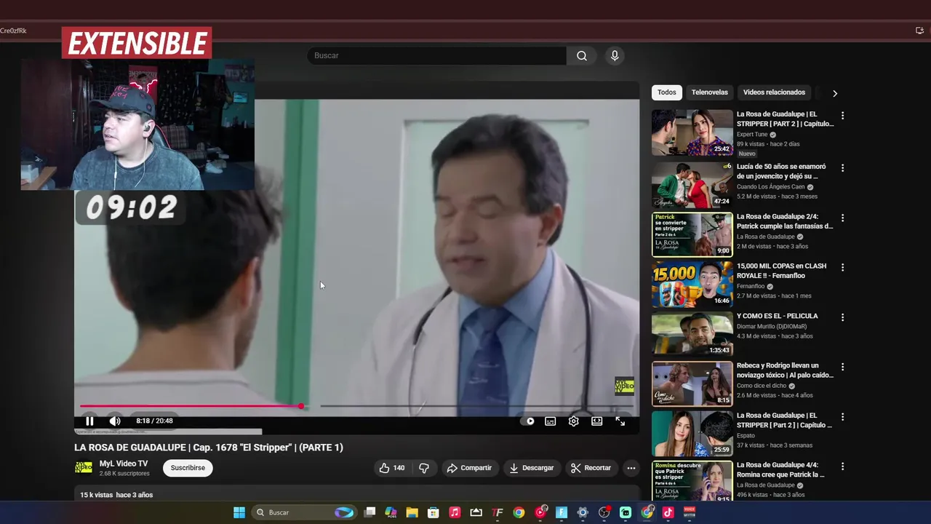The width and height of the screenshot is (931, 524).
Task: Pause the video playback
Action: (x=89, y=421)
